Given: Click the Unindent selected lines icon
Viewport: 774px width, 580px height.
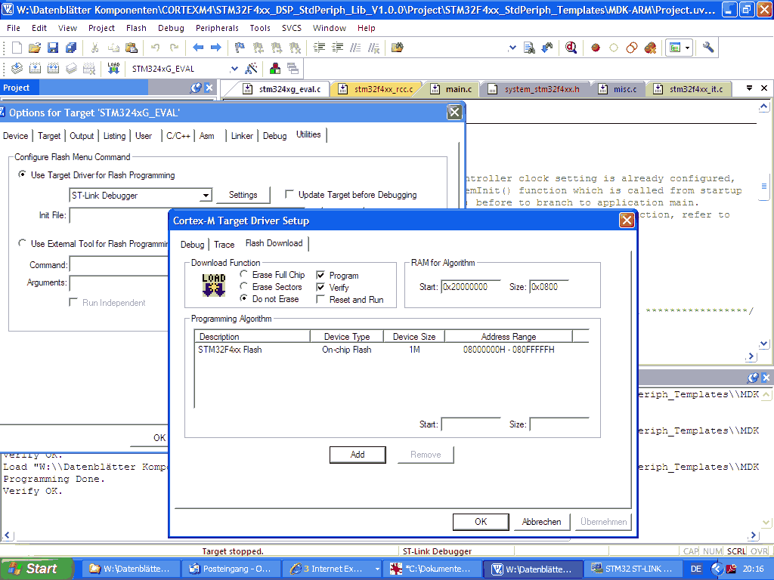Looking at the screenshot, I should click(x=338, y=48).
